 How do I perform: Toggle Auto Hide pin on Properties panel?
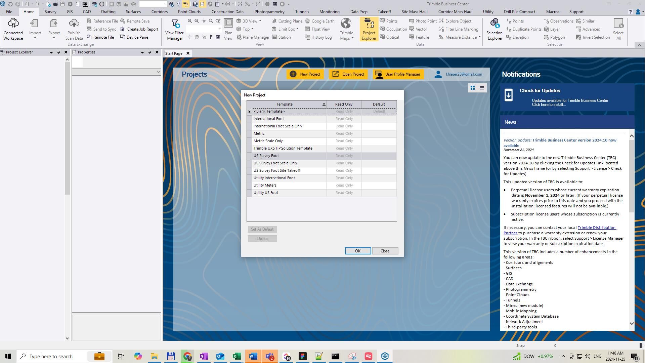(149, 52)
